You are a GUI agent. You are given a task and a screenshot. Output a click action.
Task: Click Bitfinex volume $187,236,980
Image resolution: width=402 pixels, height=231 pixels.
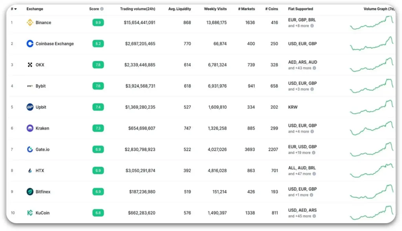pyautogui.click(x=142, y=191)
